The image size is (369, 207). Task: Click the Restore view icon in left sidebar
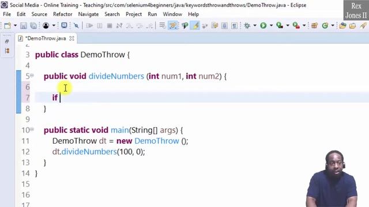7,41
